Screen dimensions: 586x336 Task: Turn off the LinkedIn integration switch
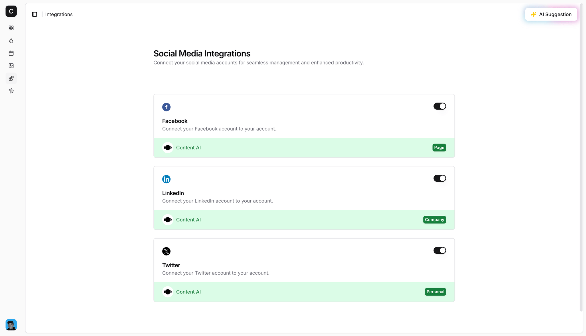click(x=440, y=178)
